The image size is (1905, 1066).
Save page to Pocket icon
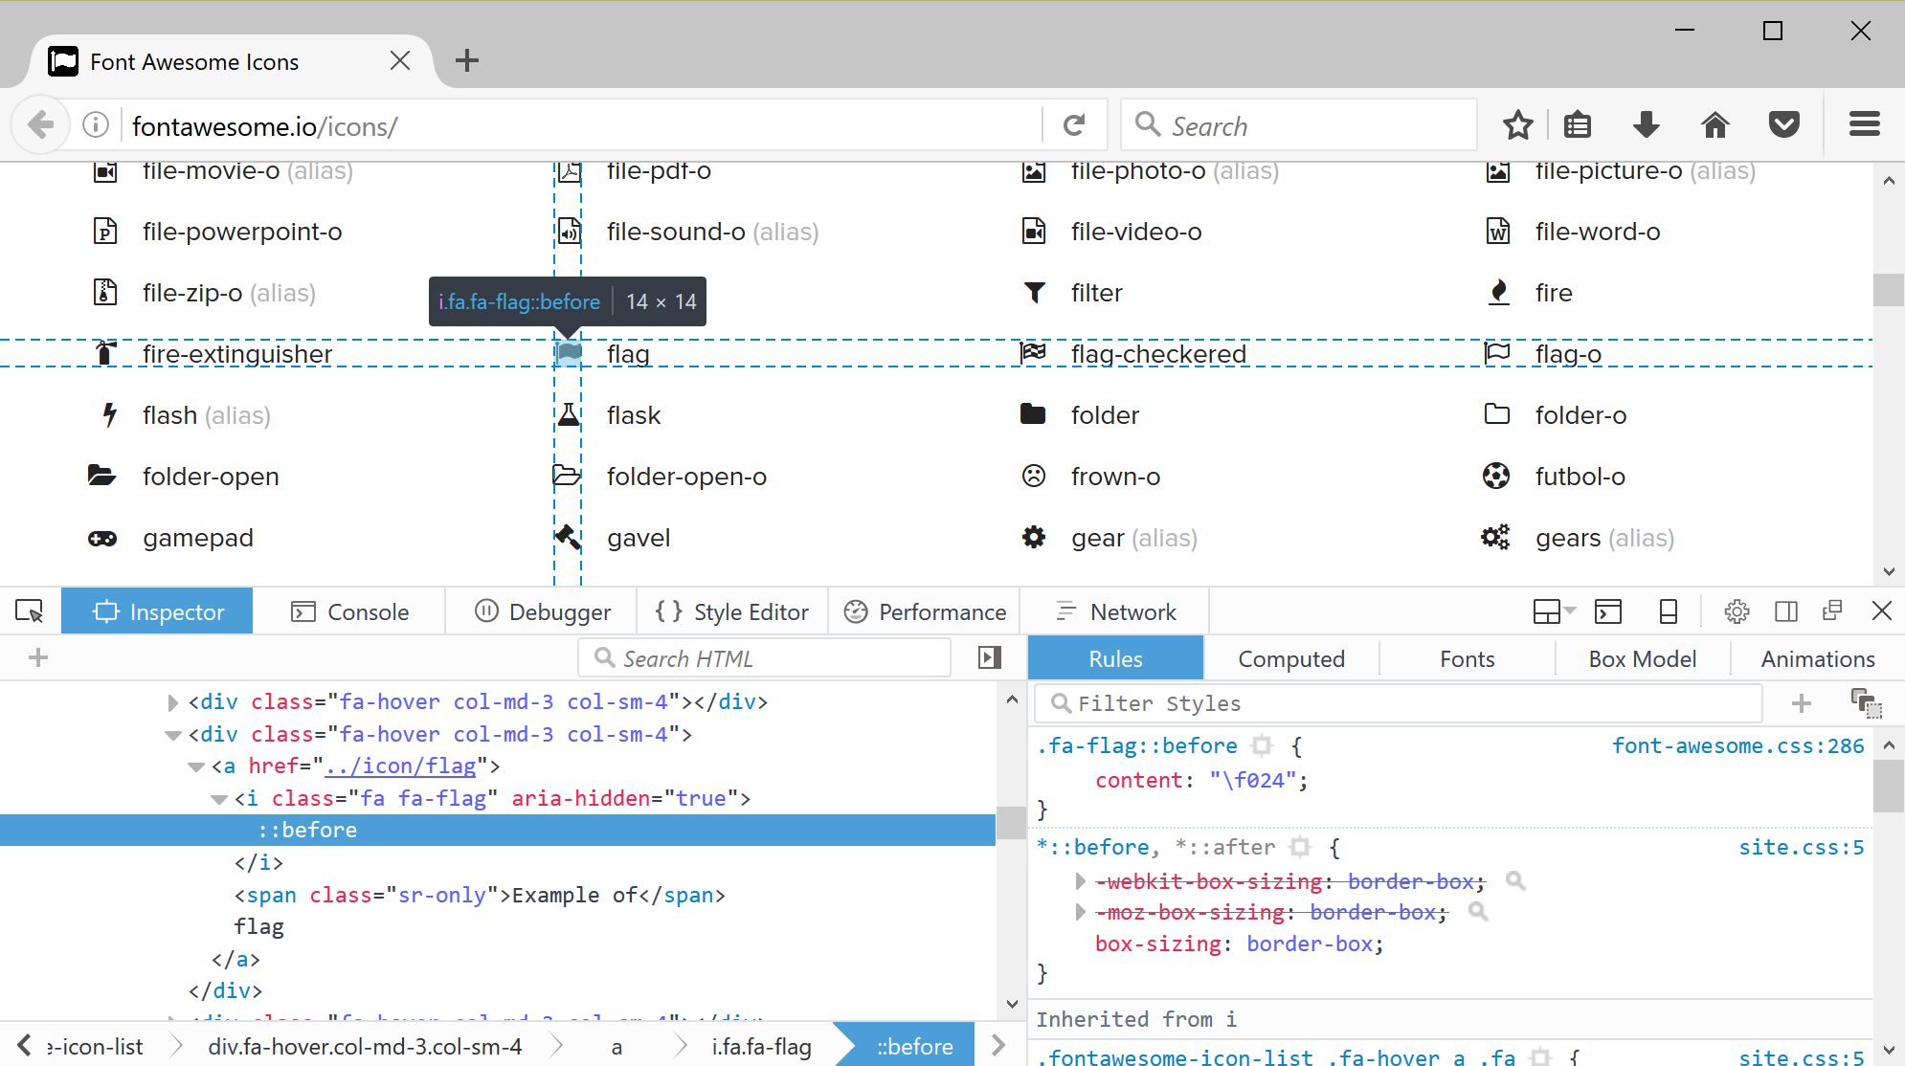tap(1783, 125)
